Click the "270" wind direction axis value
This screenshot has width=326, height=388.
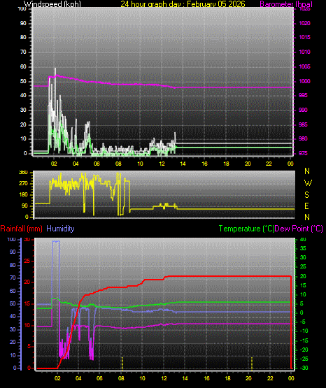[23, 184]
